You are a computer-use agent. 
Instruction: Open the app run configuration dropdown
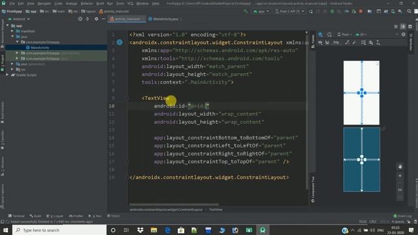261,12
